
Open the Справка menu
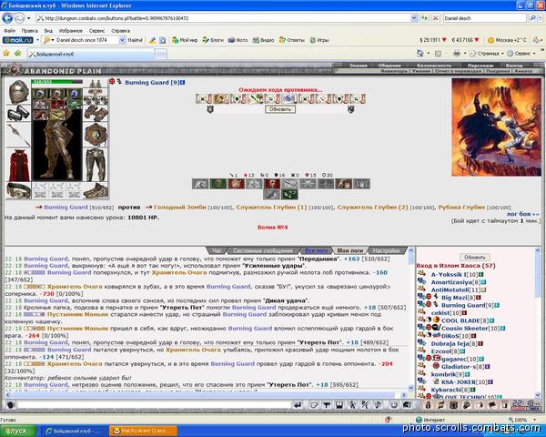pyautogui.click(x=120, y=31)
